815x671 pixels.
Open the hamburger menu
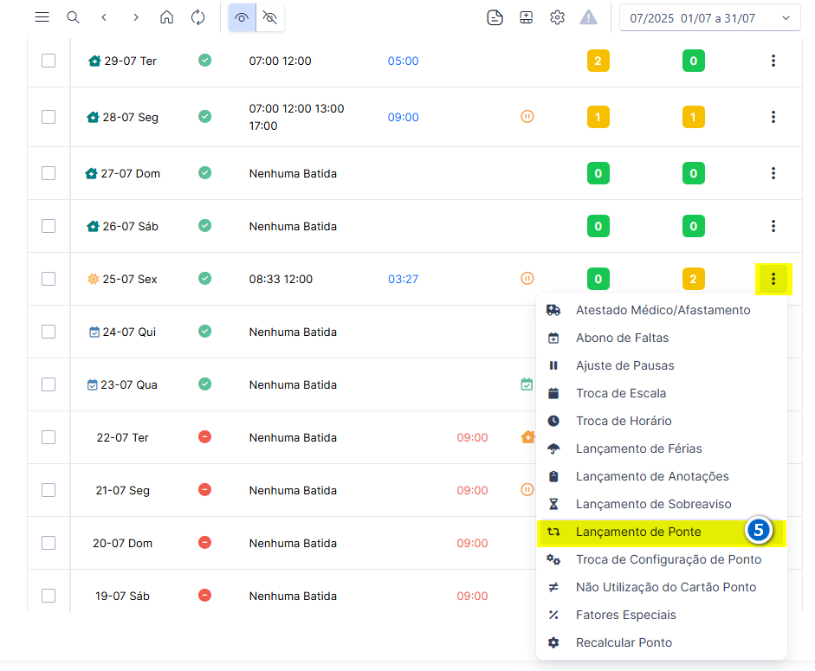pyautogui.click(x=42, y=17)
